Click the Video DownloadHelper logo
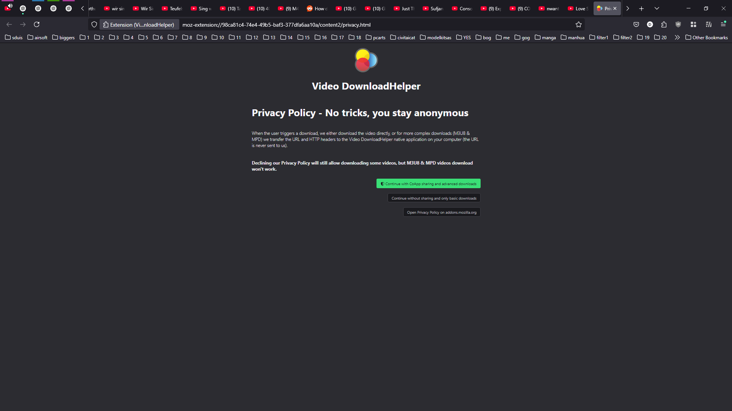This screenshot has height=411, width=732. (x=366, y=60)
